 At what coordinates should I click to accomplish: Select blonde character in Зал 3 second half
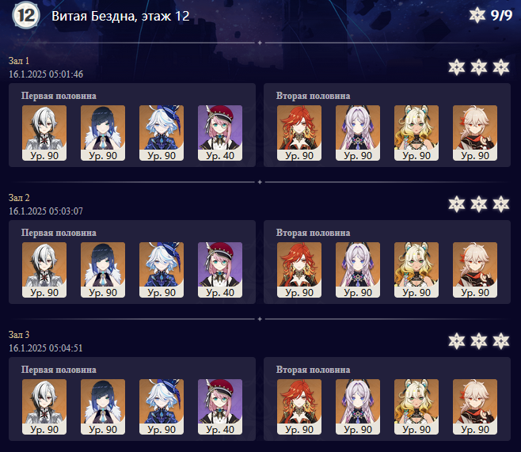[x=416, y=407]
